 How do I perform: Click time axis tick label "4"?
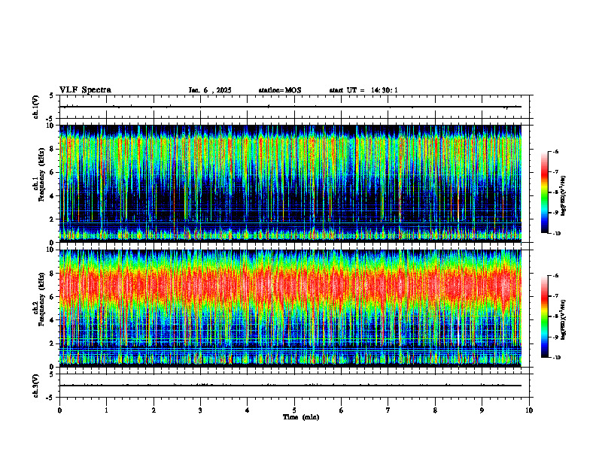[x=248, y=410]
